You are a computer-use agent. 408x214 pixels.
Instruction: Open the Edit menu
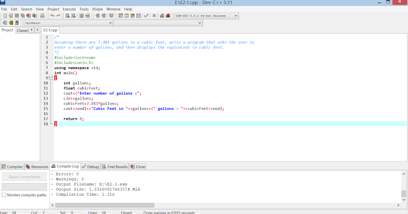coord(14,9)
